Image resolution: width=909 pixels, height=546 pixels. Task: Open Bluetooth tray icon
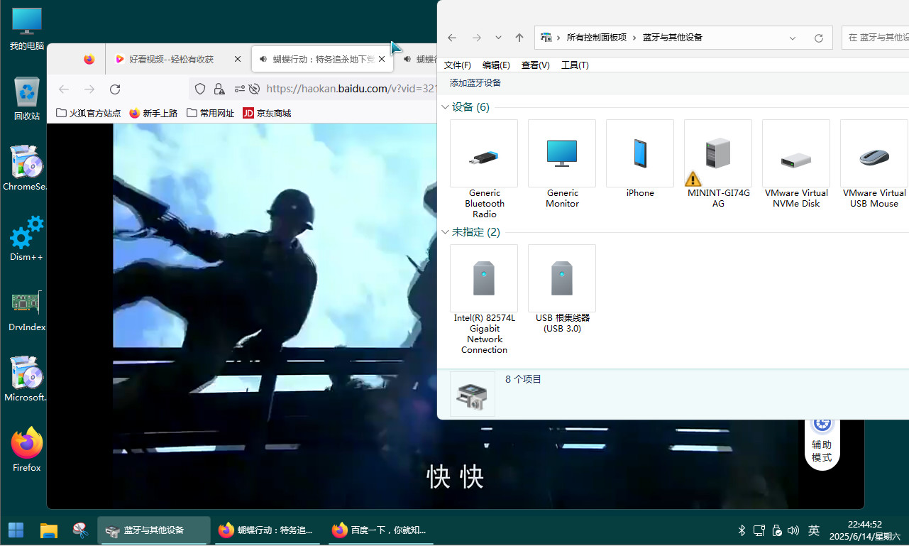pyautogui.click(x=742, y=530)
